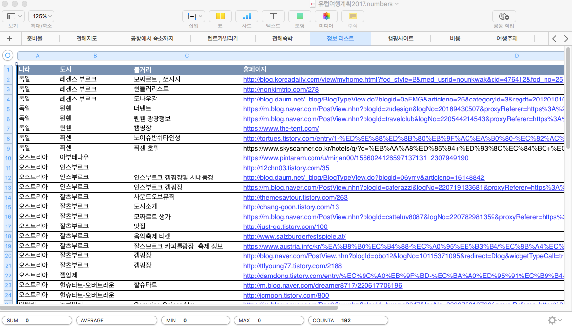The image size is (572, 327).
Task: Select column B header
Action: [95, 56]
